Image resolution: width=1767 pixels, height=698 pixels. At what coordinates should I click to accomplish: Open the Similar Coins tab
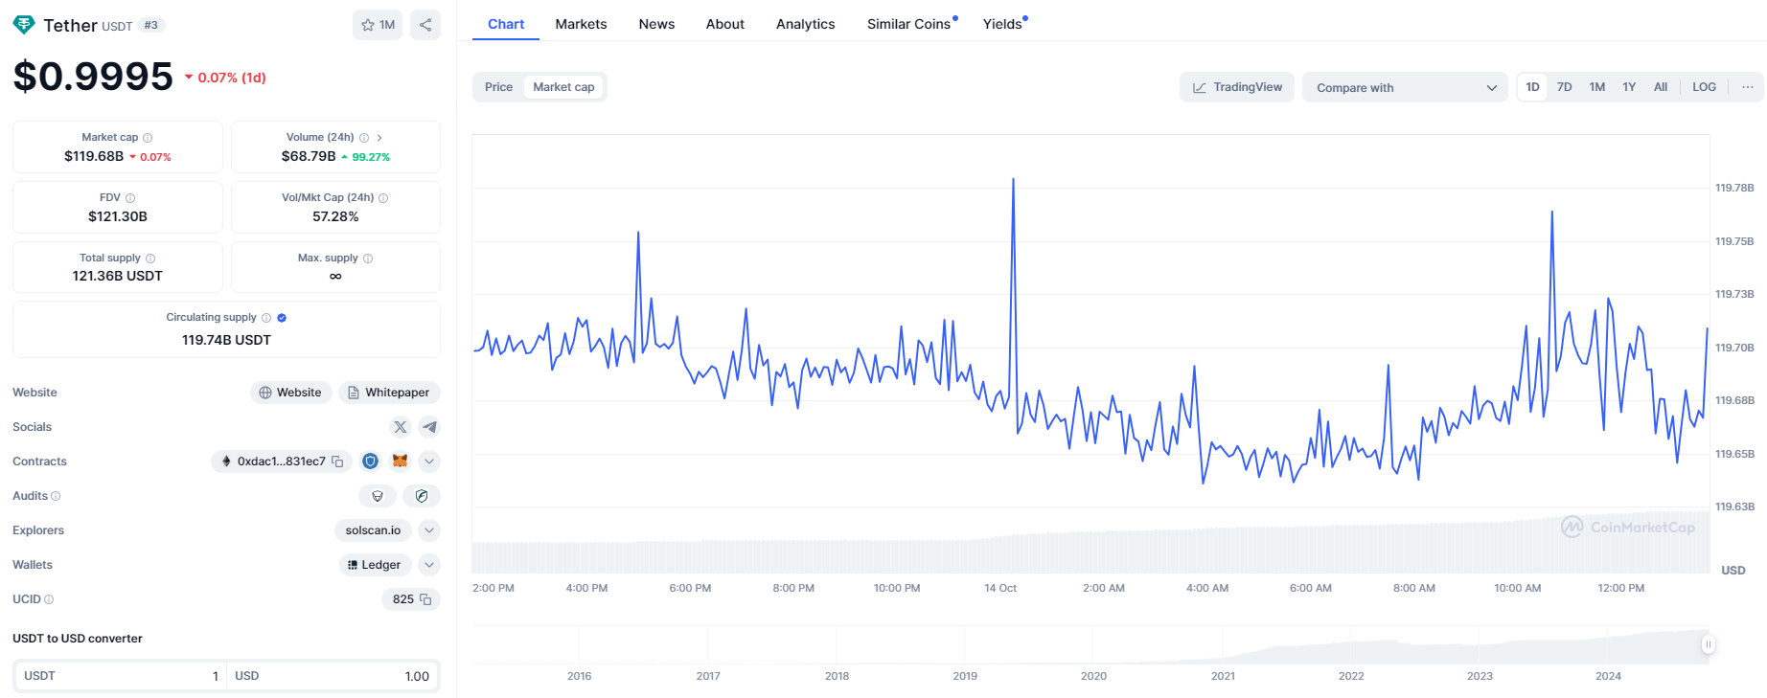click(x=909, y=24)
